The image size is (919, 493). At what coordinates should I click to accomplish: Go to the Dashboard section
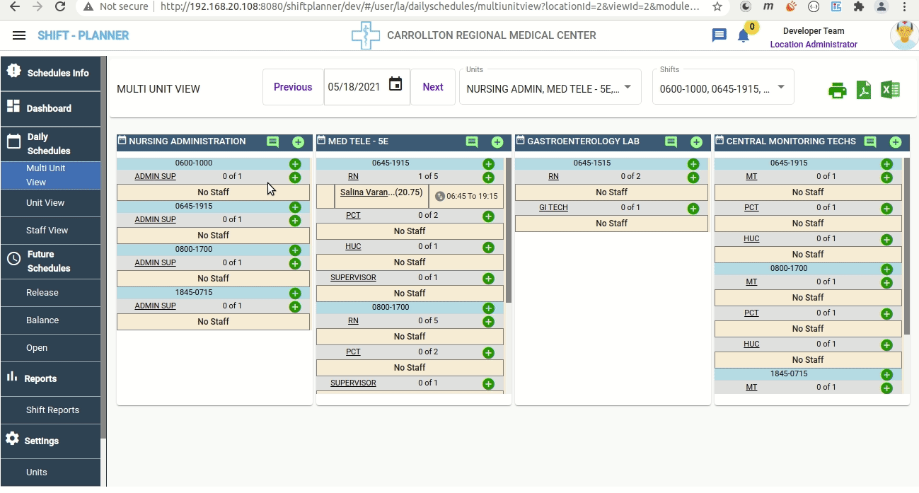click(49, 108)
